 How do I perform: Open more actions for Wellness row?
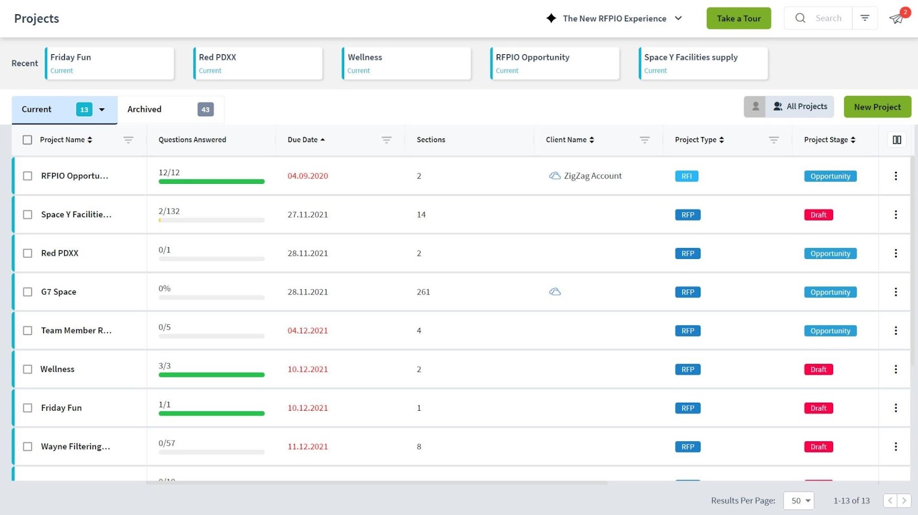coord(896,369)
